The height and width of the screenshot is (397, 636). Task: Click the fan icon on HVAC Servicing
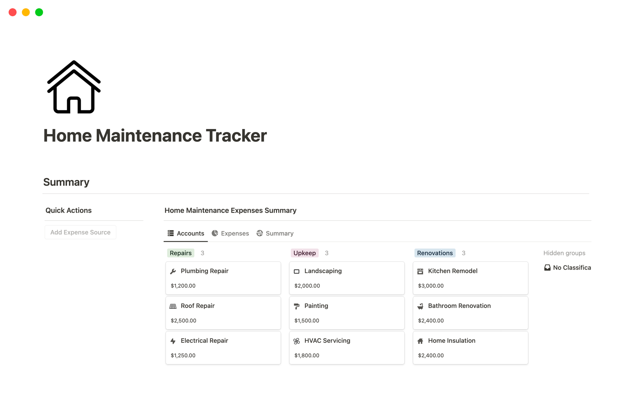click(297, 340)
